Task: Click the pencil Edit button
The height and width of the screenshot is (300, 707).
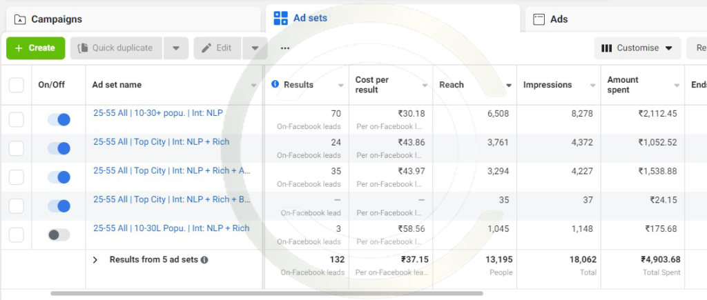Action: pyautogui.click(x=217, y=48)
